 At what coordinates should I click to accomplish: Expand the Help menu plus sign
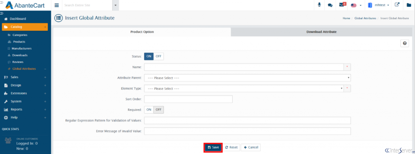(45, 118)
